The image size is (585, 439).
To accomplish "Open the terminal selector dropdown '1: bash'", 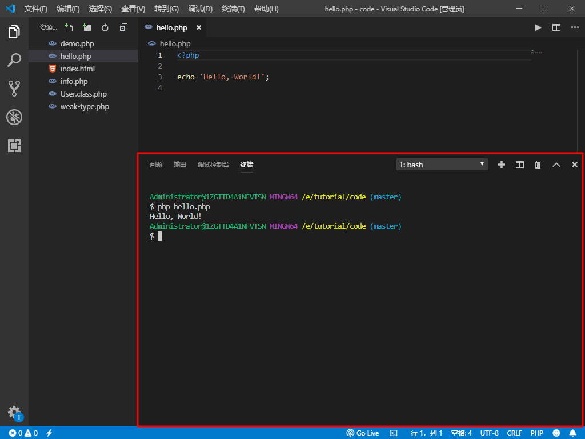I will (x=442, y=165).
